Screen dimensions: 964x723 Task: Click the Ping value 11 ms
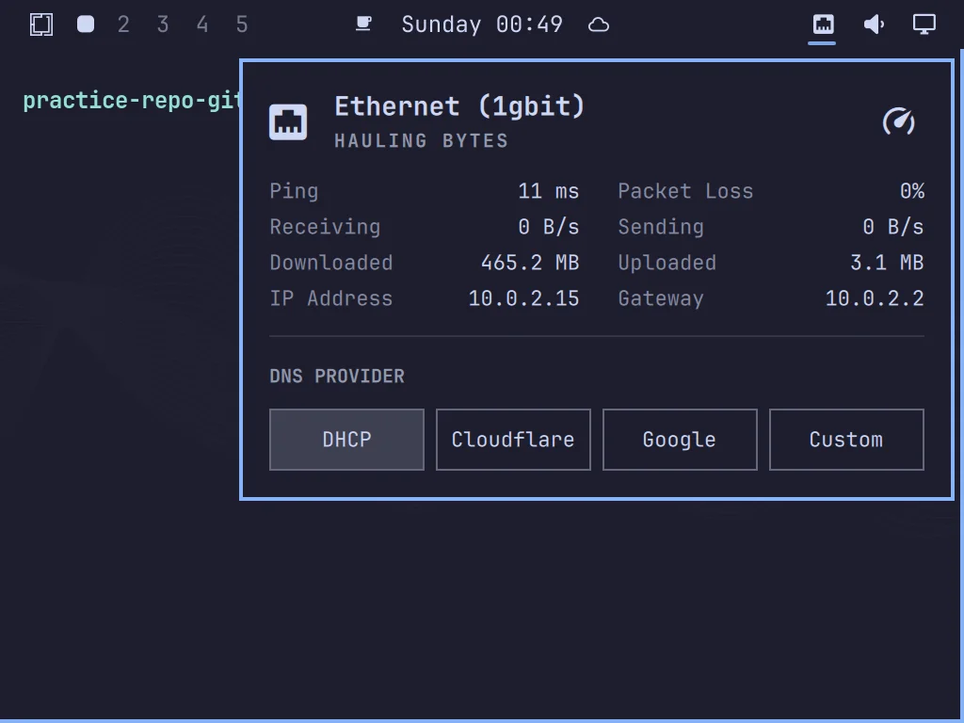pyautogui.click(x=549, y=191)
